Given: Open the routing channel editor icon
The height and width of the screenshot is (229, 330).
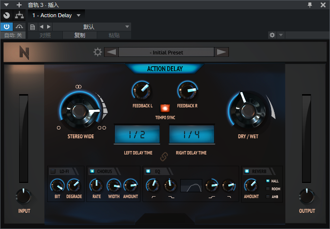Looking at the screenshot, I should pyautogui.click(x=19, y=15).
